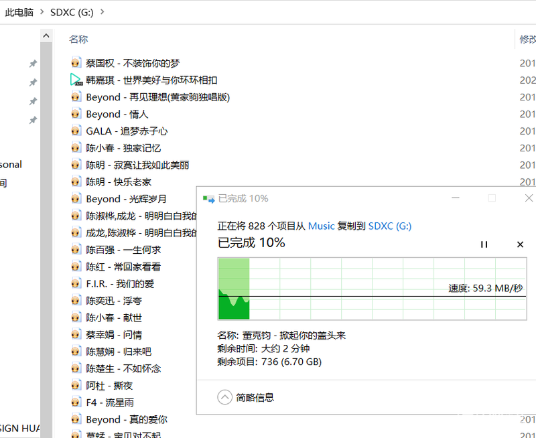Screen dimensions: 536x438
Task: Click the file icon for 陈楚生 - 不如怀念
Action: pyautogui.click(x=76, y=368)
